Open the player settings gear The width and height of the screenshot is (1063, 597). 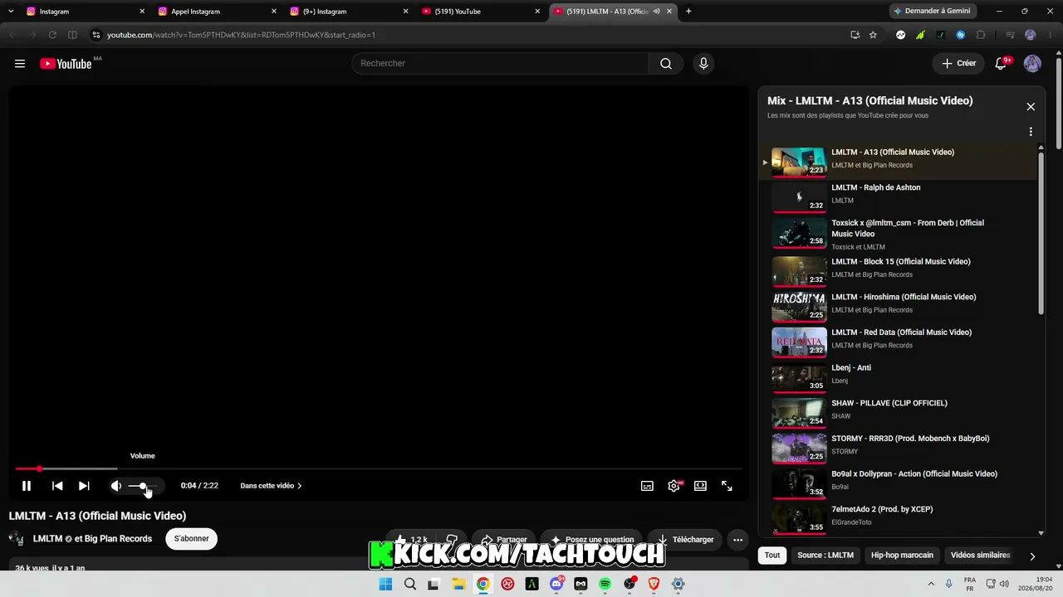click(x=674, y=486)
